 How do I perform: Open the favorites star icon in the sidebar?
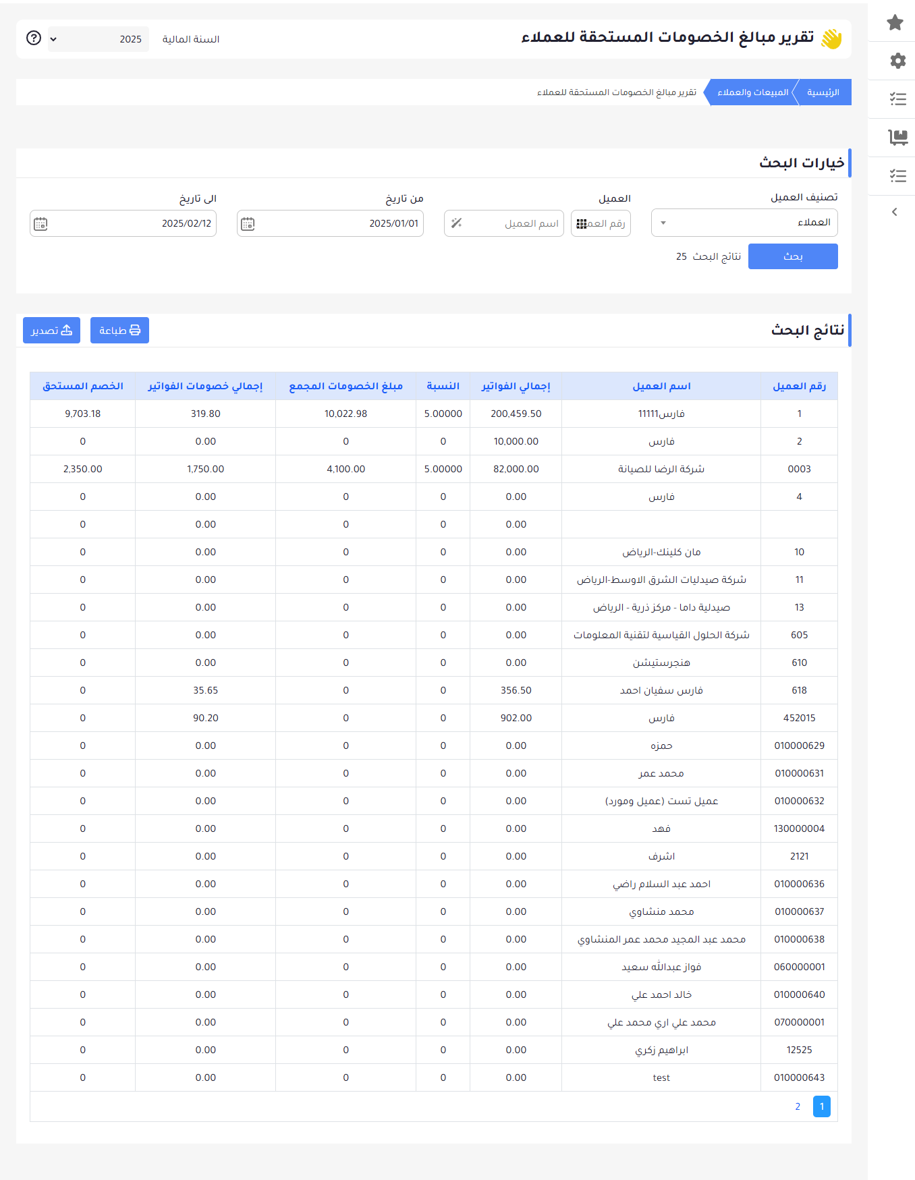[895, 22]
